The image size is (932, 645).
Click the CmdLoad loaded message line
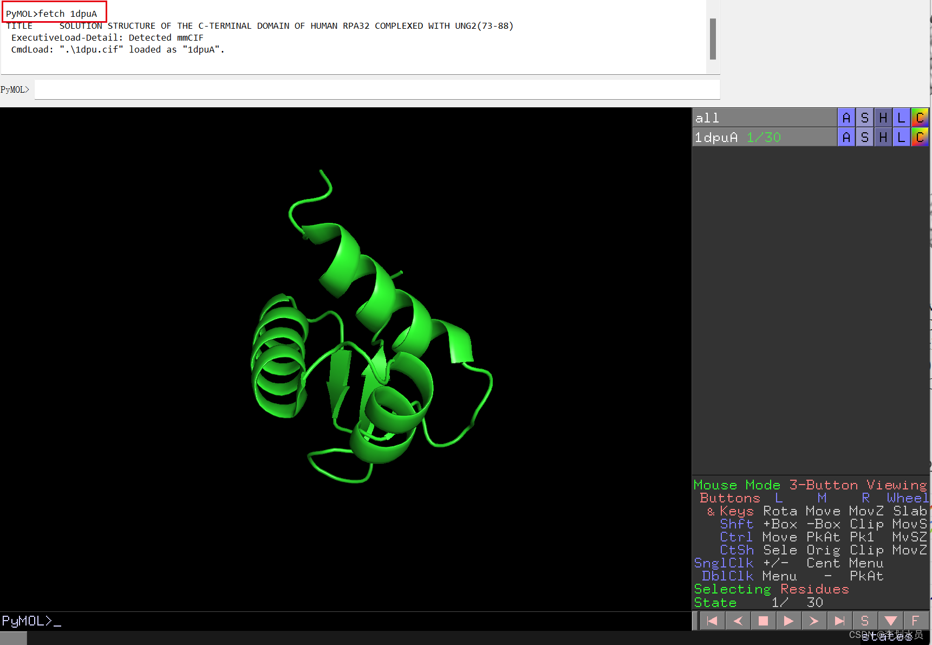click(118, 49)
